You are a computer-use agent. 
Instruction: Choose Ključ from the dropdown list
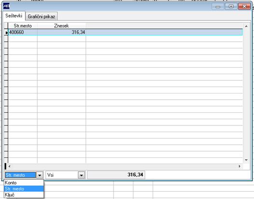click(24, 195)
